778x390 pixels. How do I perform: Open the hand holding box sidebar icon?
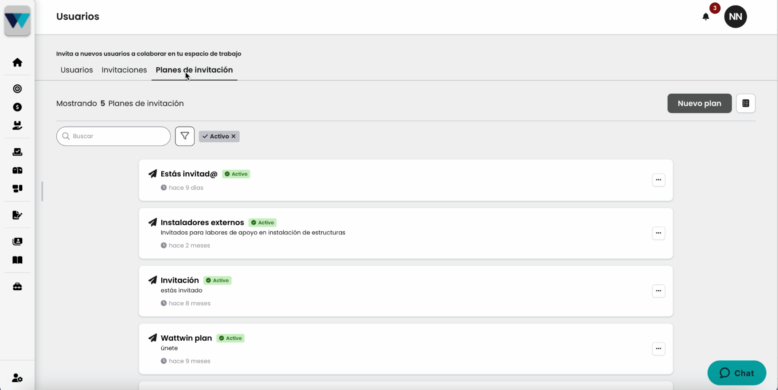click(17, 125)
